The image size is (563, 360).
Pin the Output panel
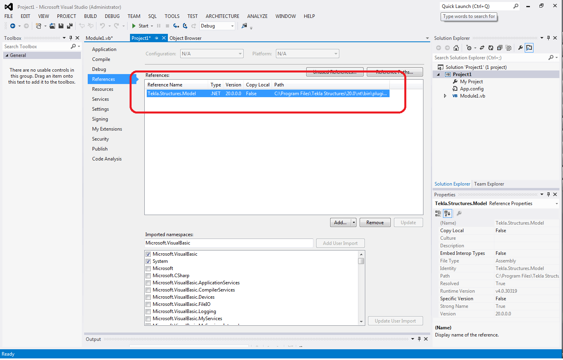pos(419,339)
